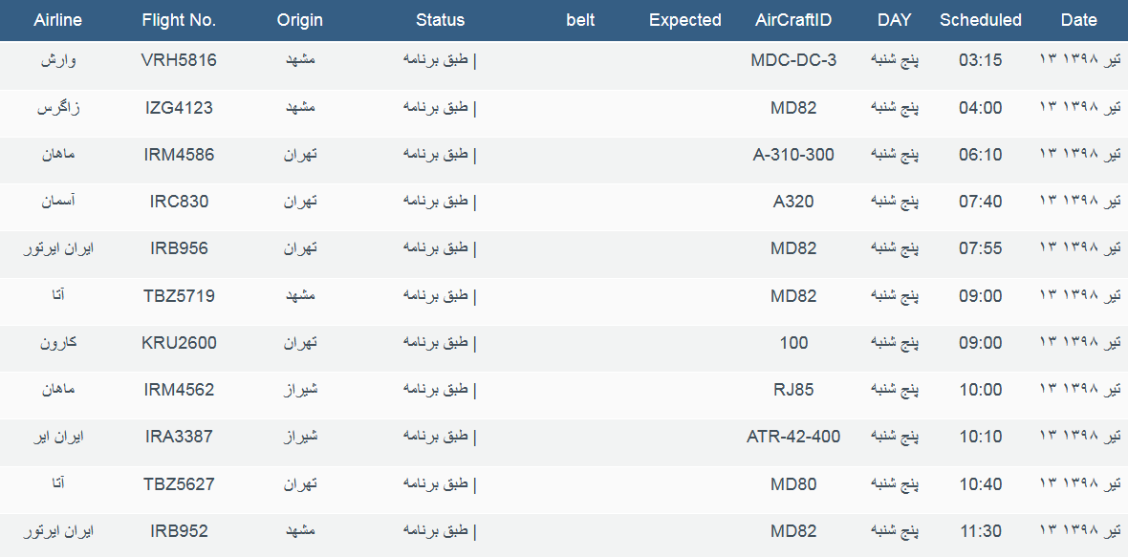Image resolution: width=1128 pixels, height=557 pixels.
Task: Click airline آتا in TBZ5627 row
Action: tap(58, 482)
